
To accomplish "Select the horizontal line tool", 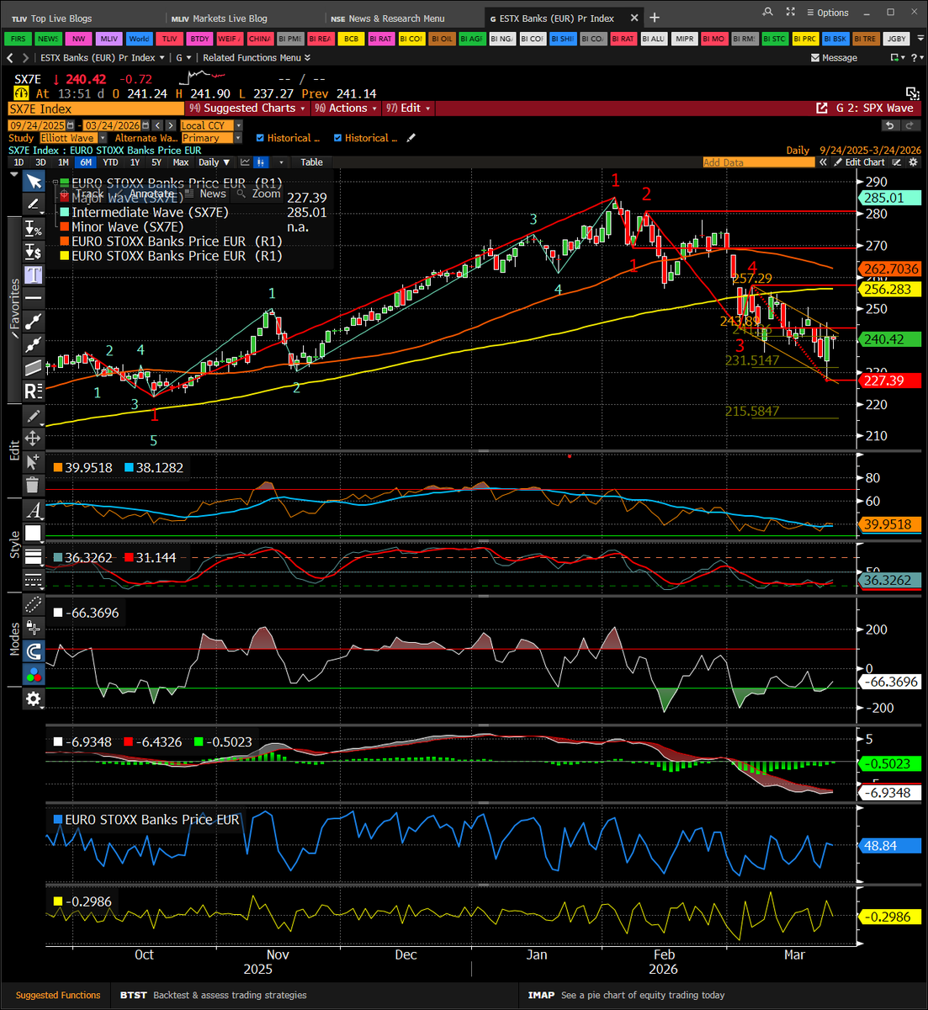I will click(x=33, y=298).
